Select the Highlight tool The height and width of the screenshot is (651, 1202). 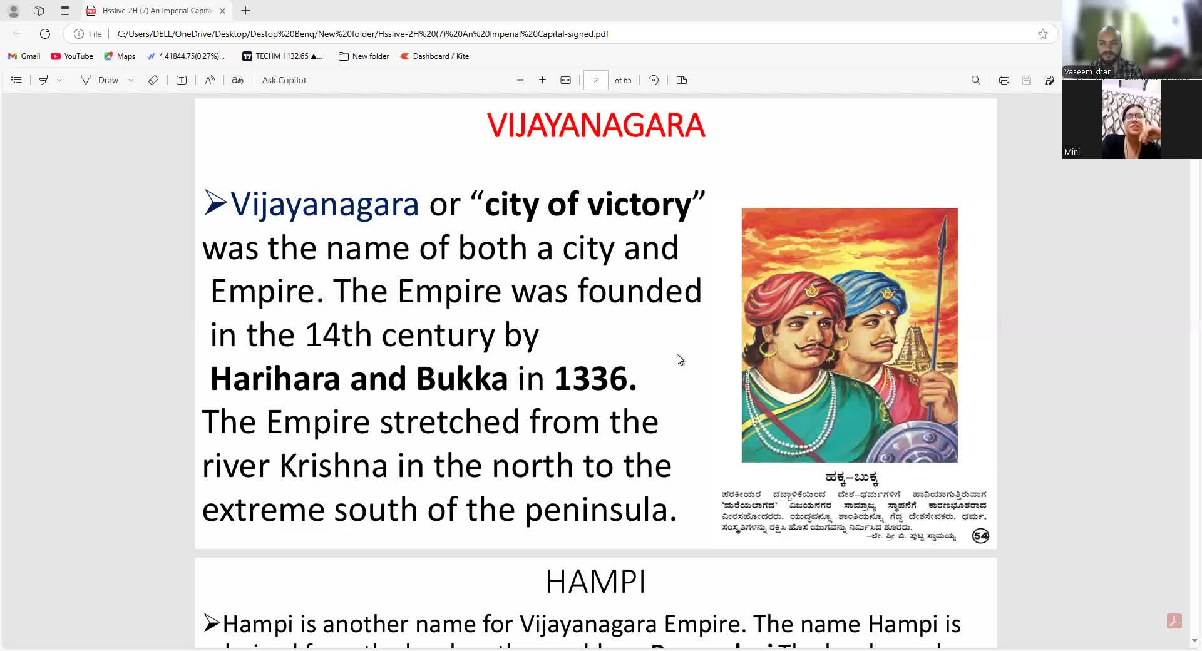click(x=43, y=80)
